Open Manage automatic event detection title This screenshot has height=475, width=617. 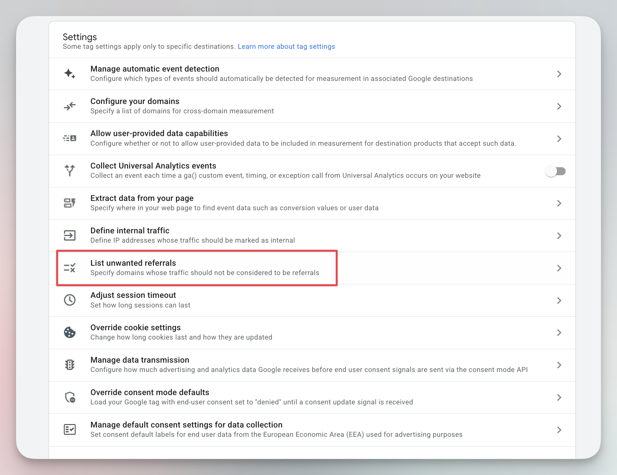155,69
